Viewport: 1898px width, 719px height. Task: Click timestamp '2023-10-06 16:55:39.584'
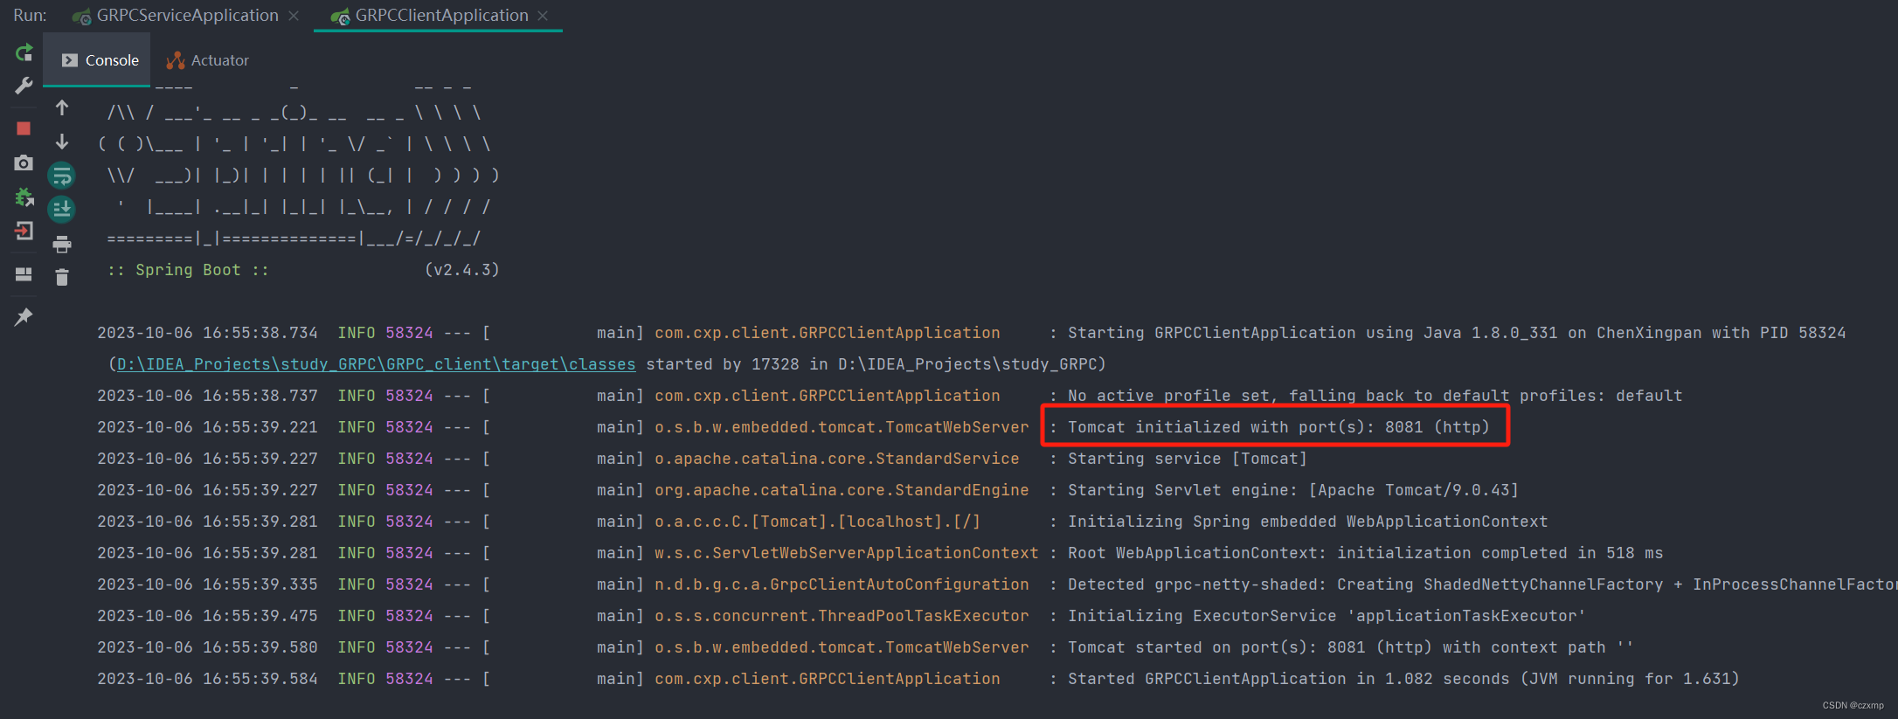point(208,679)
